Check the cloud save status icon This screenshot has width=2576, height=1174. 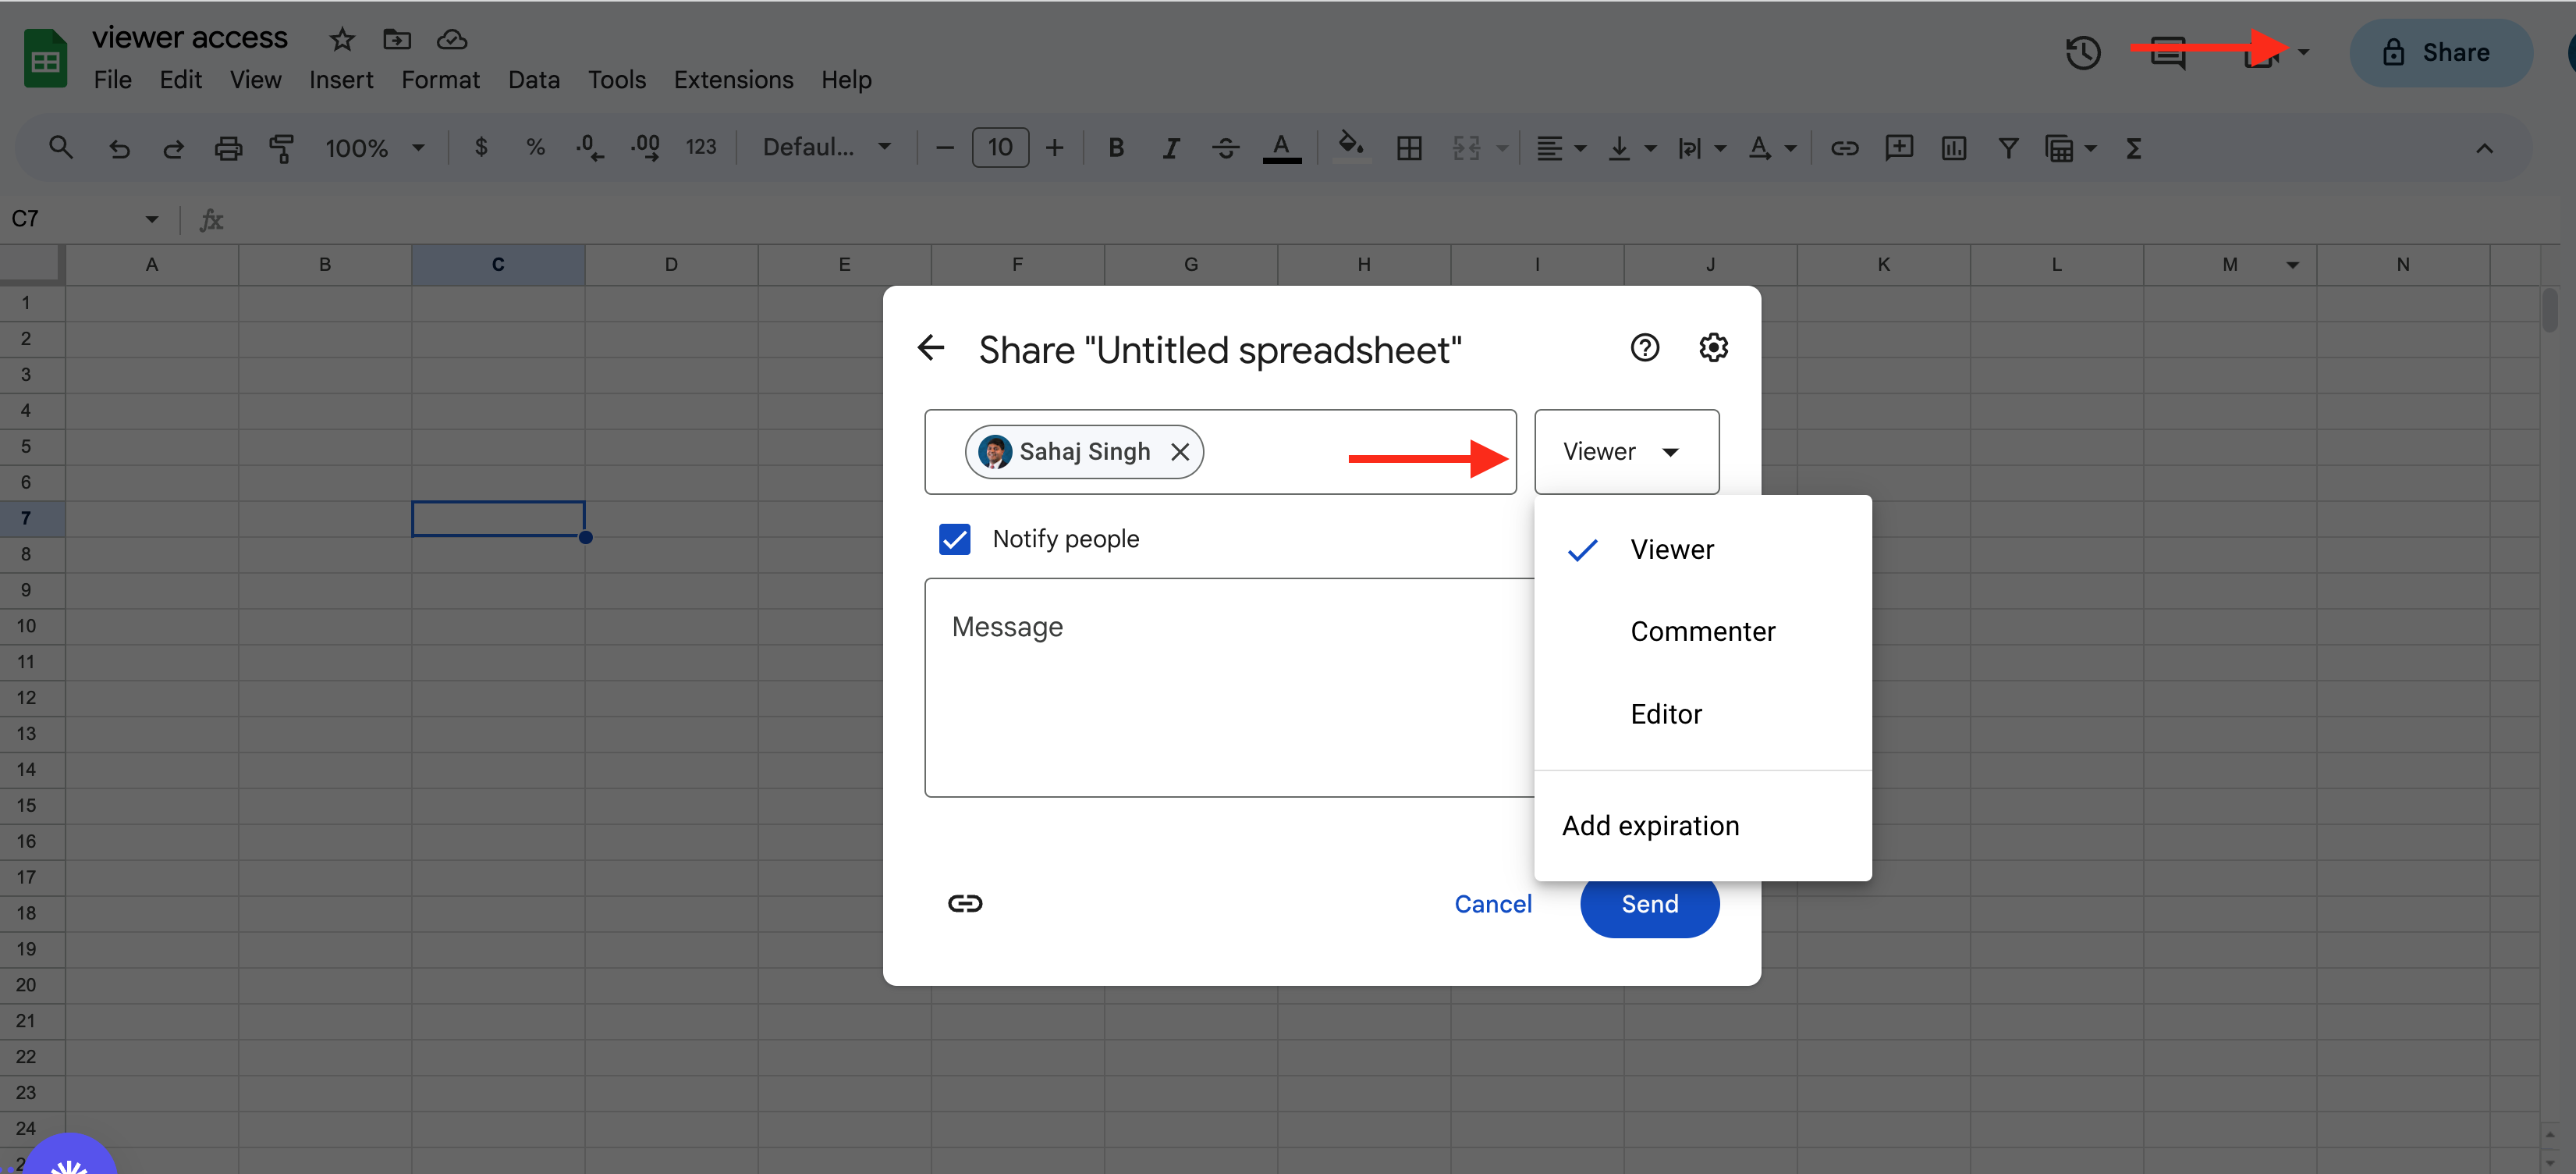tap(452, 39)
